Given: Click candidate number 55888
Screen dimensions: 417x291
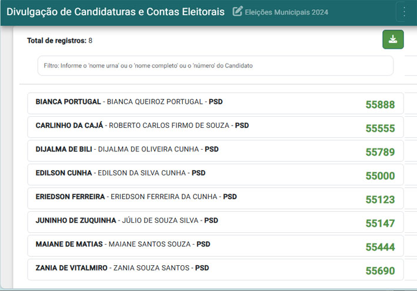Looking at the screenshot, I should [x=380, y=105].
